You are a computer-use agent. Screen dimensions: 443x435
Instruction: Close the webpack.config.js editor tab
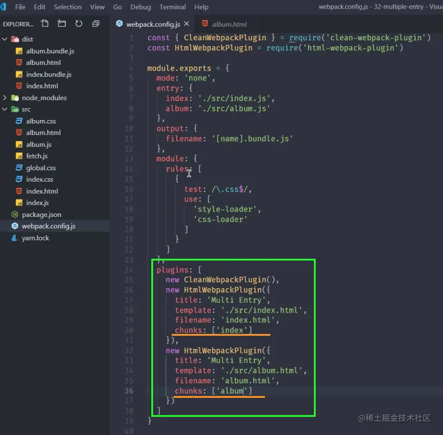187,24
